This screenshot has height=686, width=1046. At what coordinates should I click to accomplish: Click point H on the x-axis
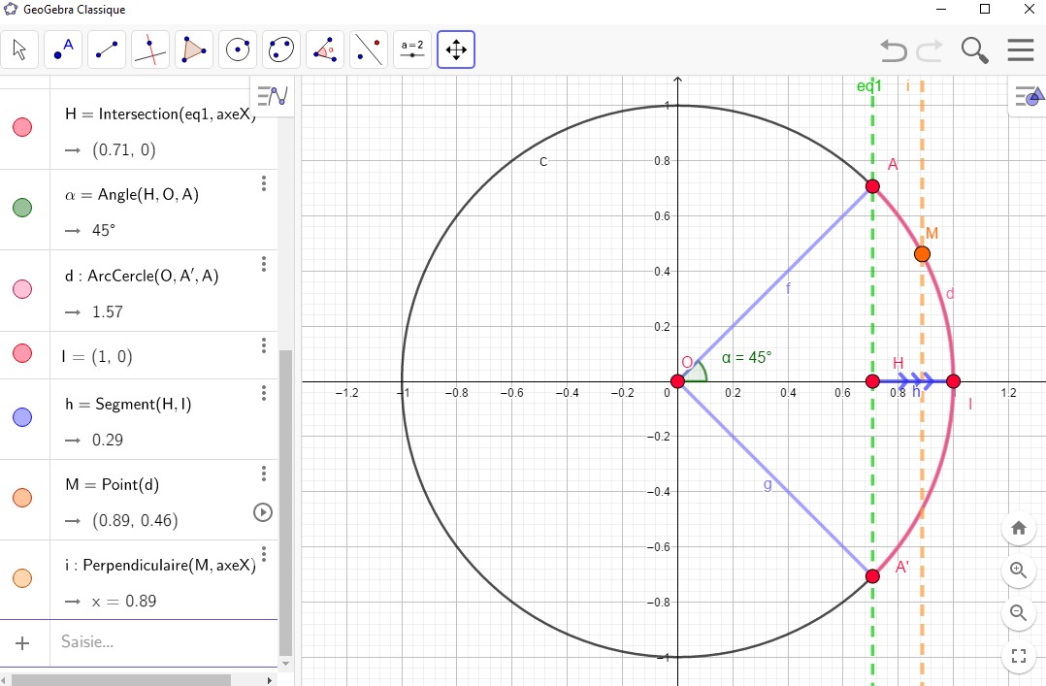872,381
